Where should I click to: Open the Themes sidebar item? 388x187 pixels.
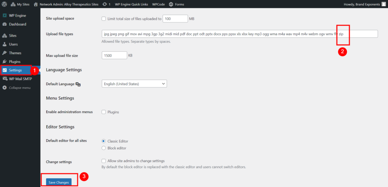(x=15, y=53)
